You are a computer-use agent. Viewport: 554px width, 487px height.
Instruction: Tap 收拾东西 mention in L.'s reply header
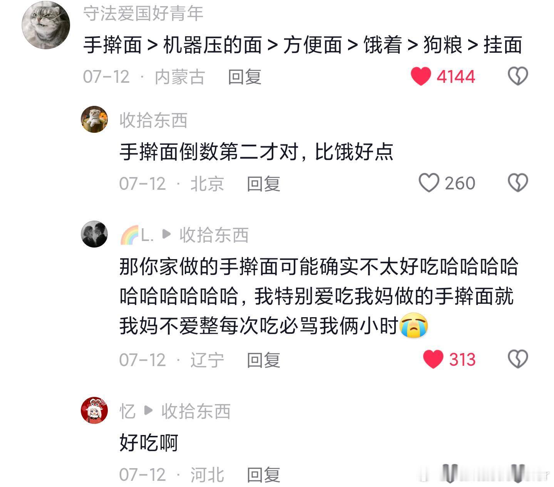click(214, 235)
